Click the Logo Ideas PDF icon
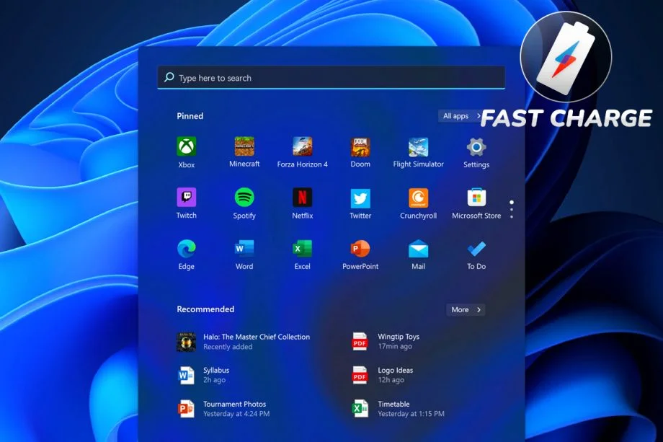663x442 pixels. [x=360, y=375]
